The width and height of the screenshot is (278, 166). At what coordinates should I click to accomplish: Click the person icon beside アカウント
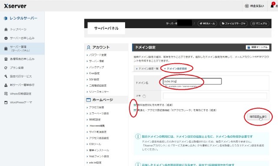89,47
